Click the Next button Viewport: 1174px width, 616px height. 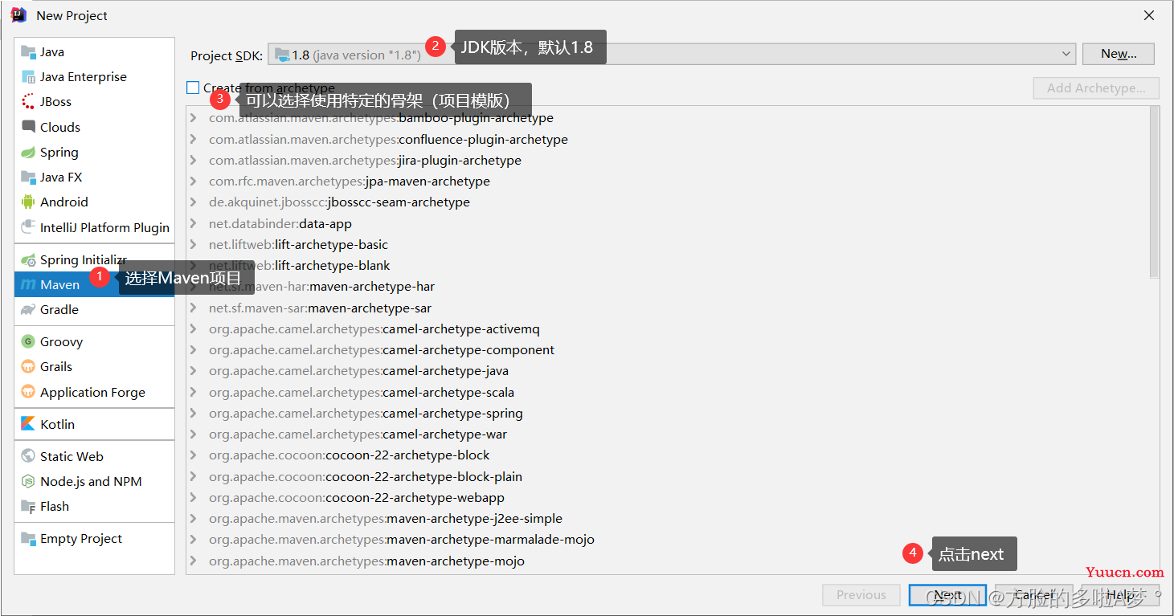pos(947,595)
